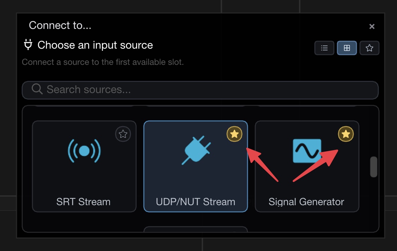Click the SRT Stream broadcast icon

click(x=84, y=151)
